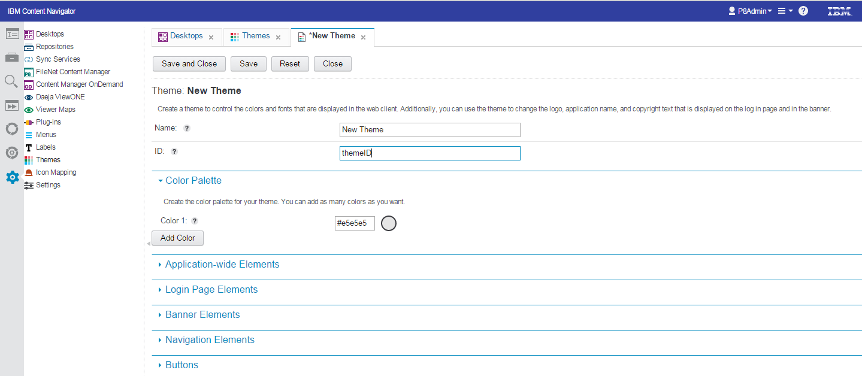Select the Menus icon in the tree
Viewport: 862px width, 376px height.
tap(29, 135)
